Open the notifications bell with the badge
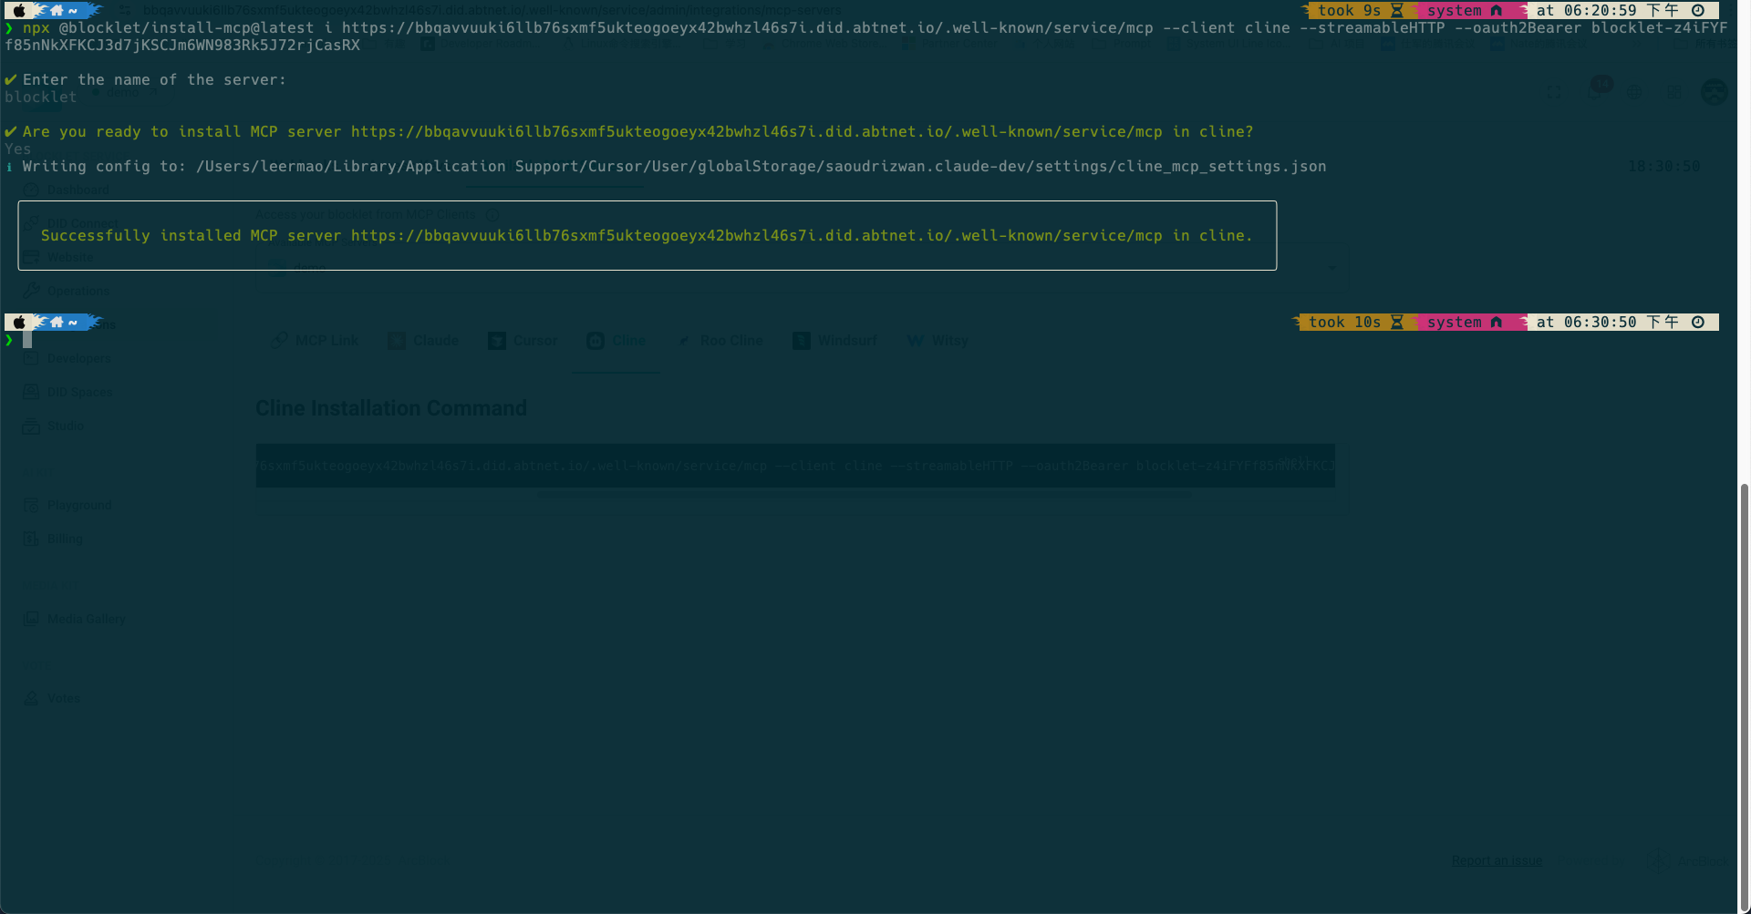 pyautogui.click(x=1596, y=91)
